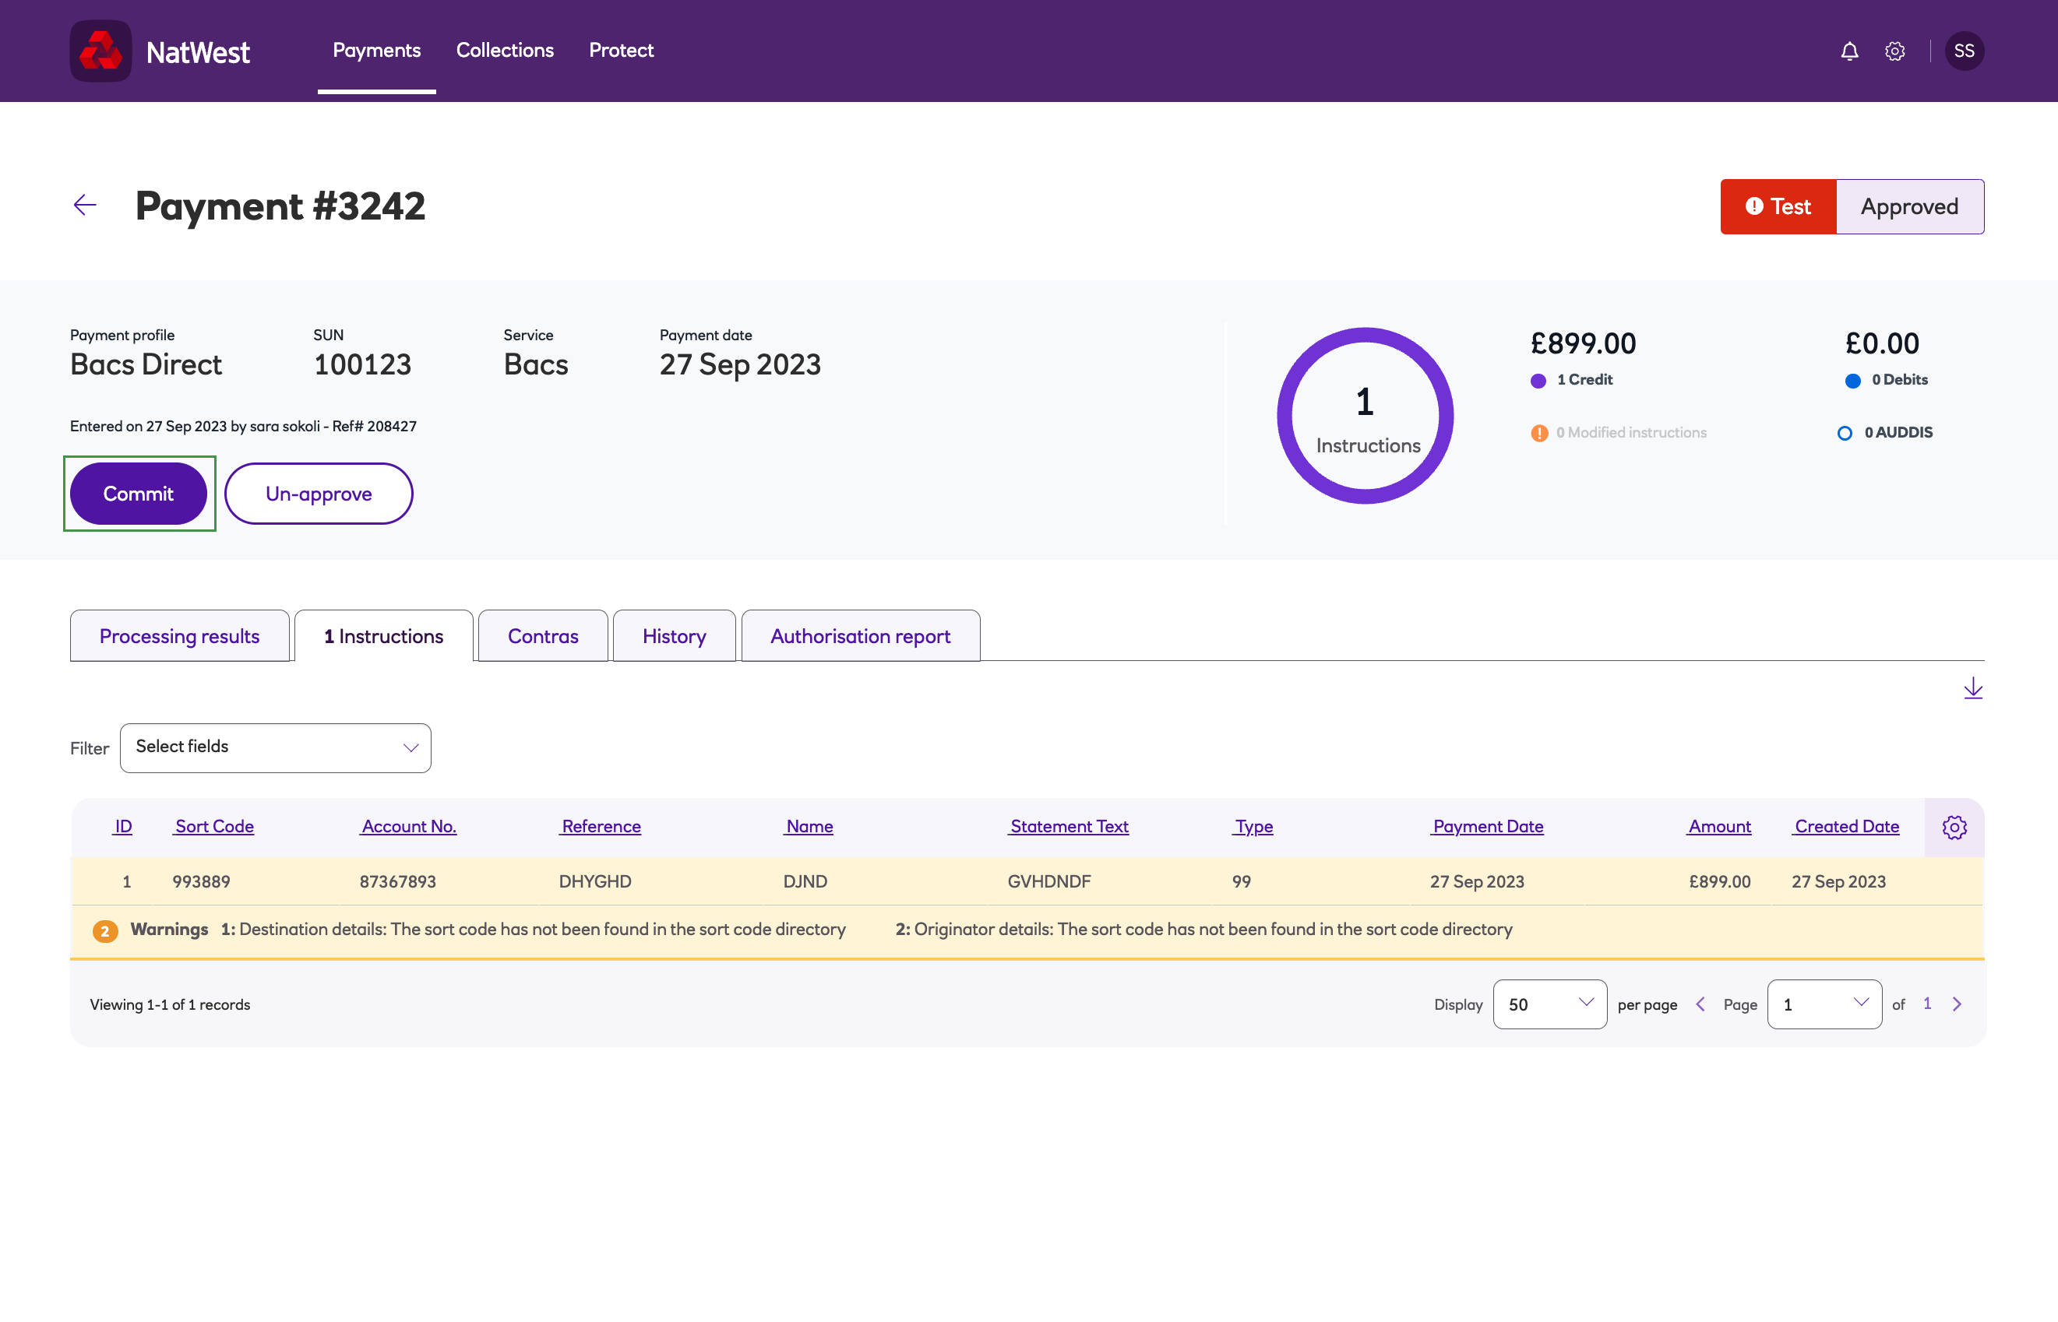This screenshot has height=1322, width=2058.
Task: Click the 1 Credit purple dot
Action: (x=1538, y=380)
